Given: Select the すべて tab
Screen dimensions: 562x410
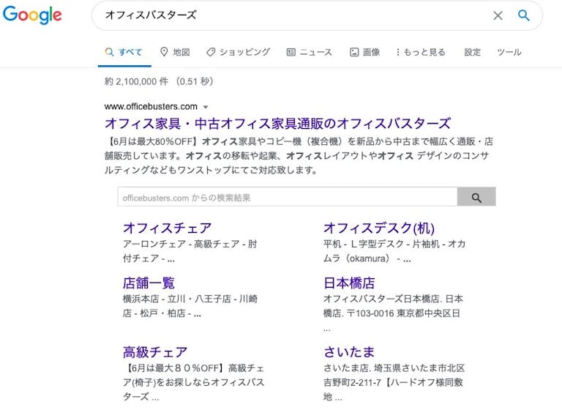Looking at the screenshot, I should (124, 53).
